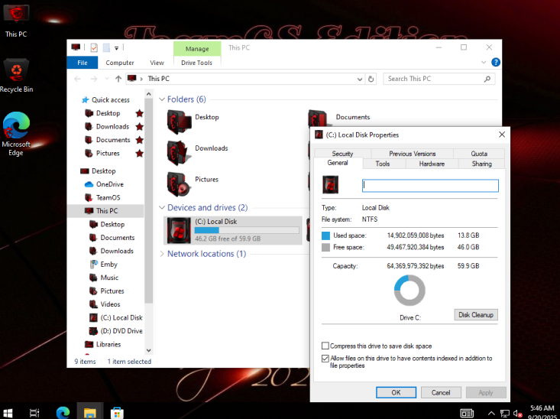Open Explorer help question mark icon
560x419 pixels.
pyautogui.click(x=496, y=62)
